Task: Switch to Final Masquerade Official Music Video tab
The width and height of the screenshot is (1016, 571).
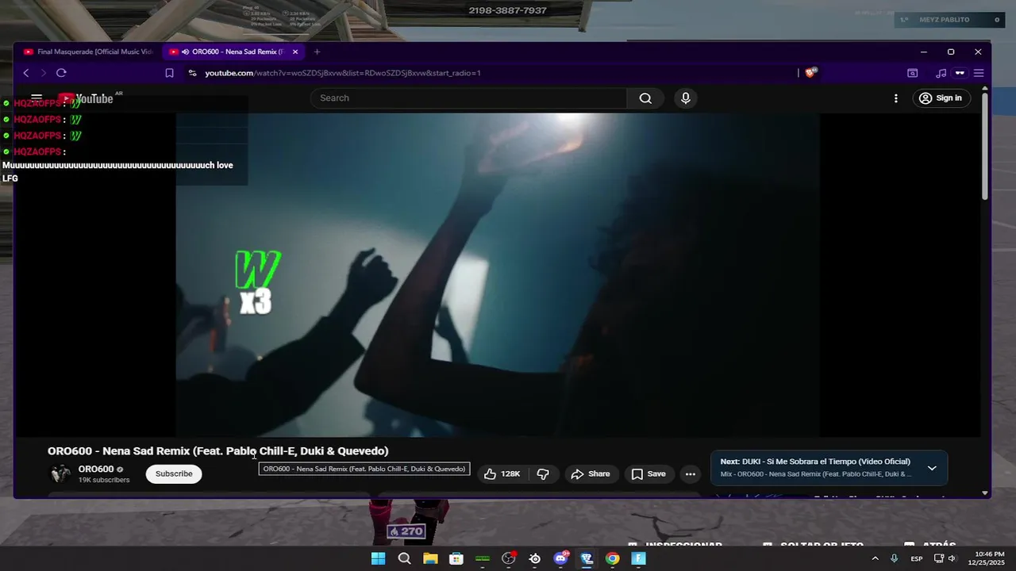Action: tap(88, 52)
